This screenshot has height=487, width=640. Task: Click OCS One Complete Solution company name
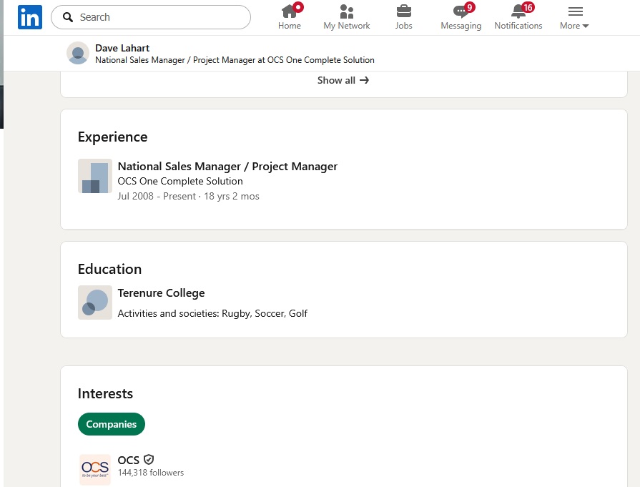coord(180,181)
